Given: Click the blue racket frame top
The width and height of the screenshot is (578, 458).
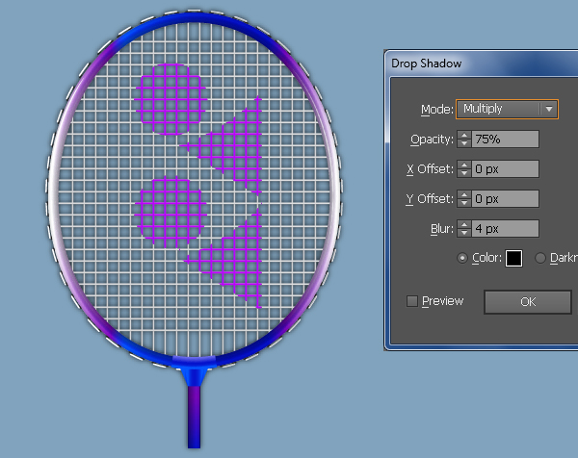Looking at the screenshot, I should click(x=195, y=18).
